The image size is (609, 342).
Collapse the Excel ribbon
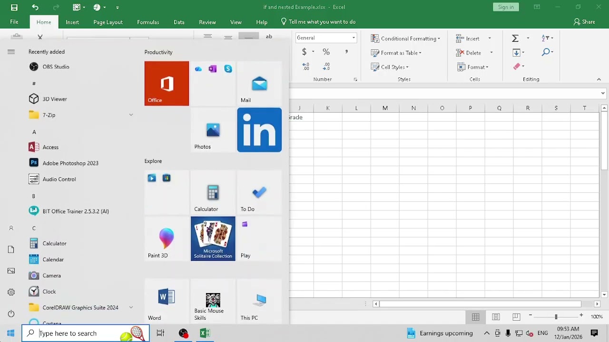pos(599,79)
